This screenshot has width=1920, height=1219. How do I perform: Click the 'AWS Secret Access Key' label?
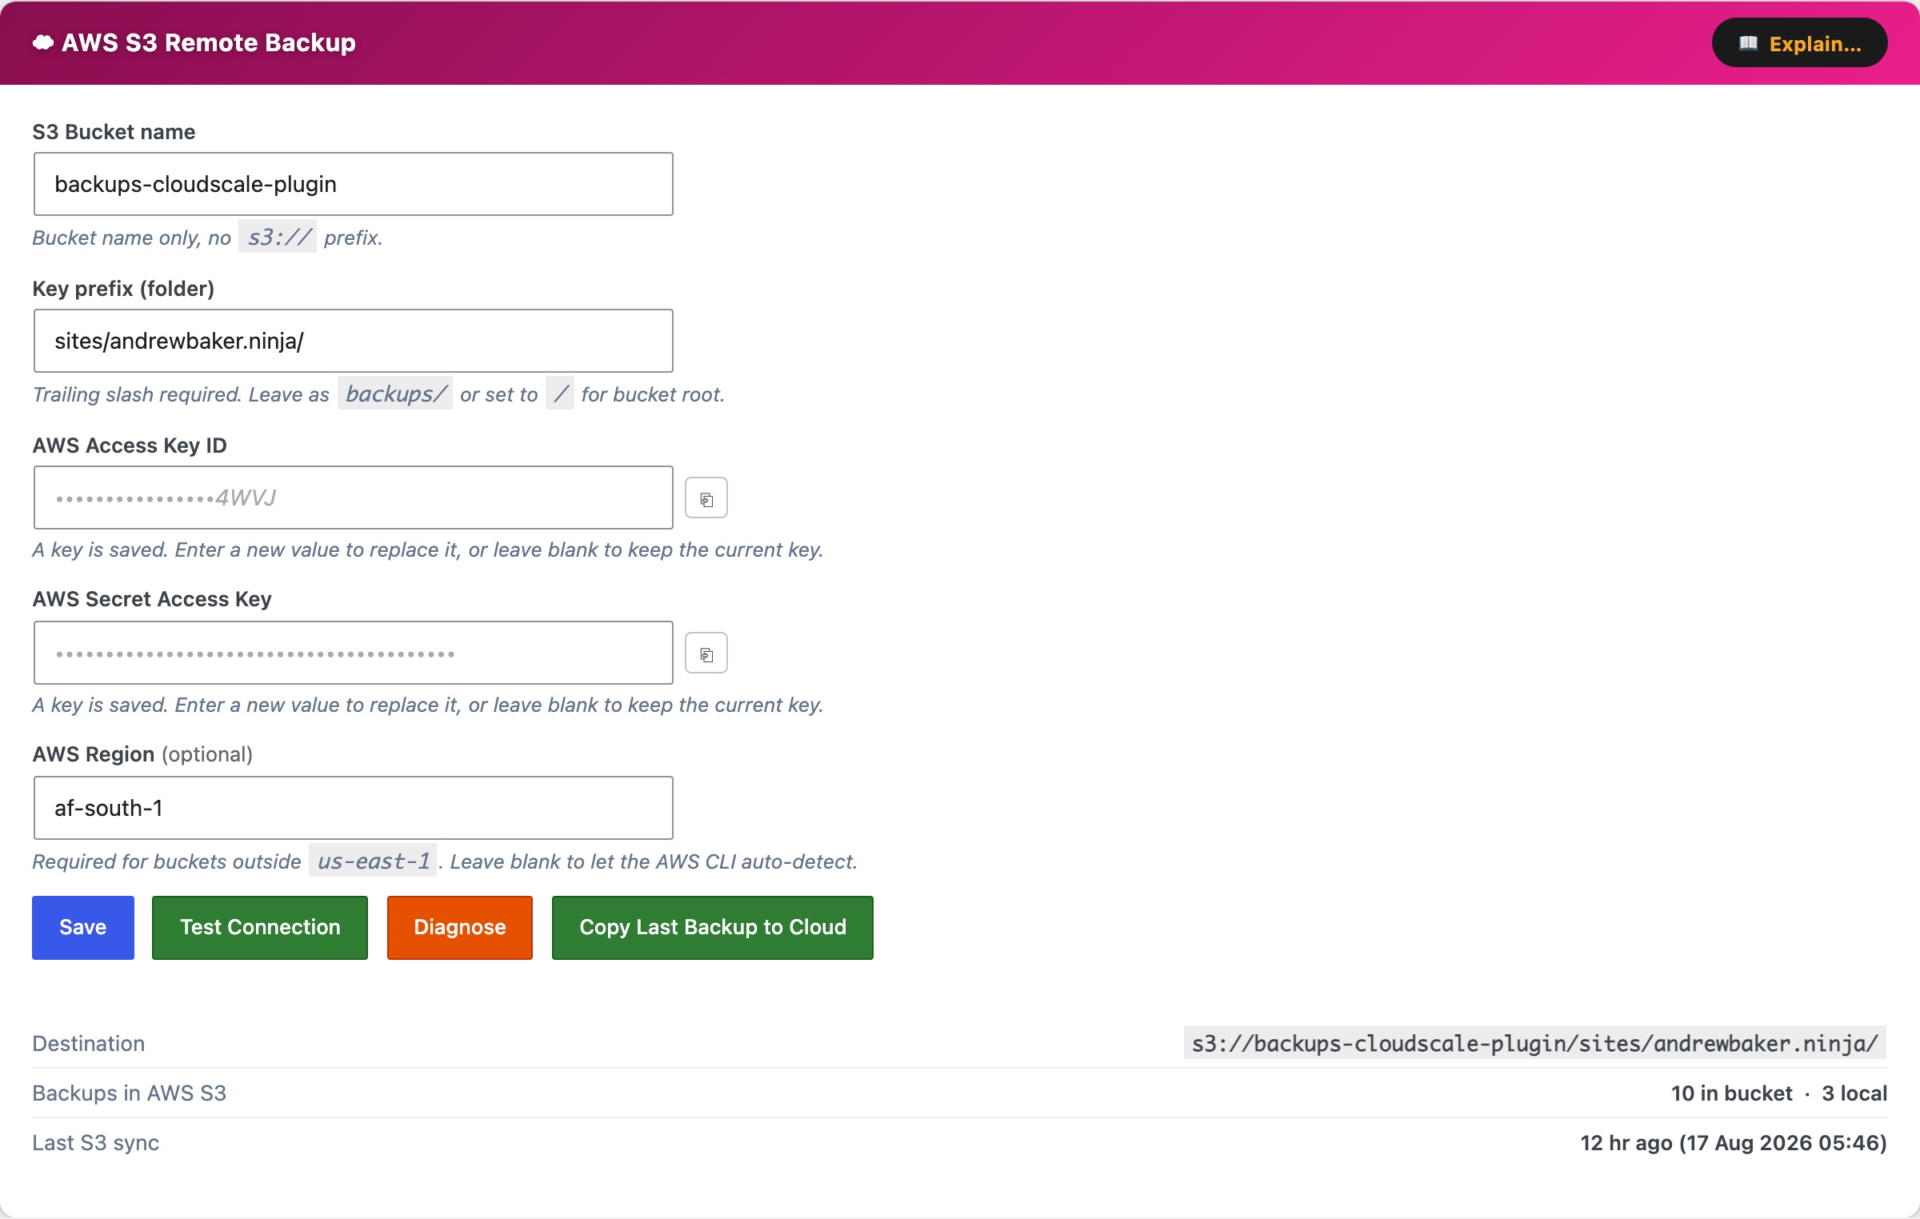152,599
